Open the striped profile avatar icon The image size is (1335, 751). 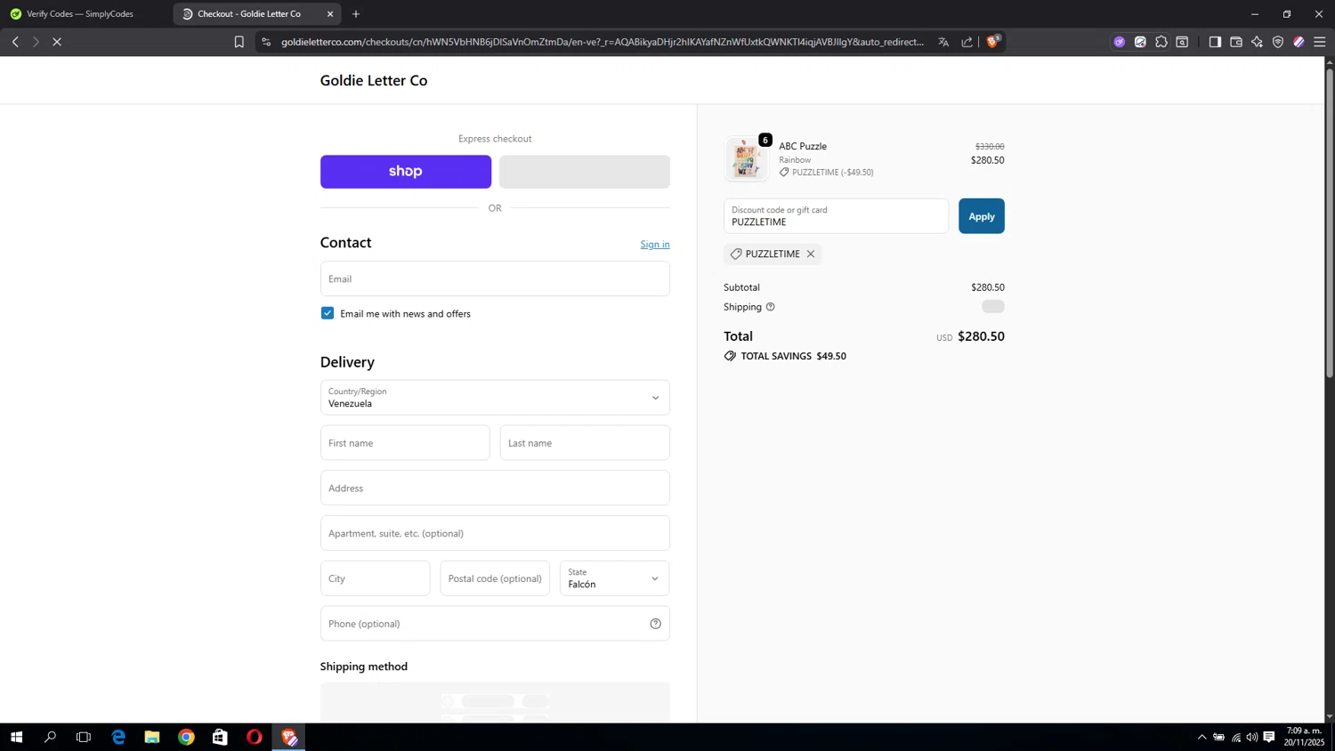pos(1299,42)
